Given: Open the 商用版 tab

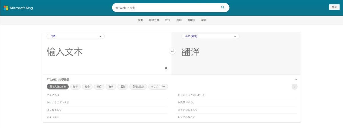Looking at the screenshot, I should (191, 21).
